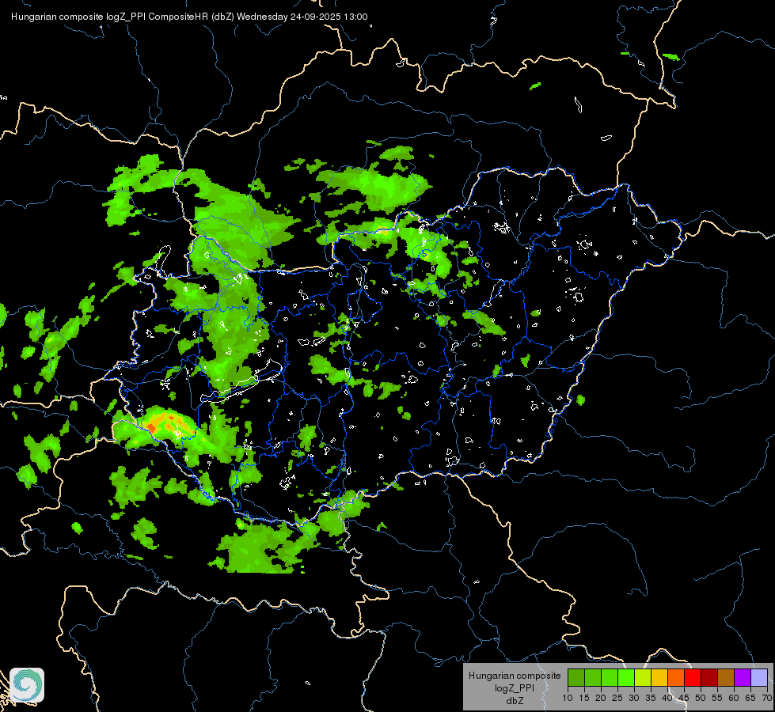The height and width of the screenshot is (712, 775).
Task: Click the 35-40 dBZ yellow legend swatch
Action: tap(659, 678)
